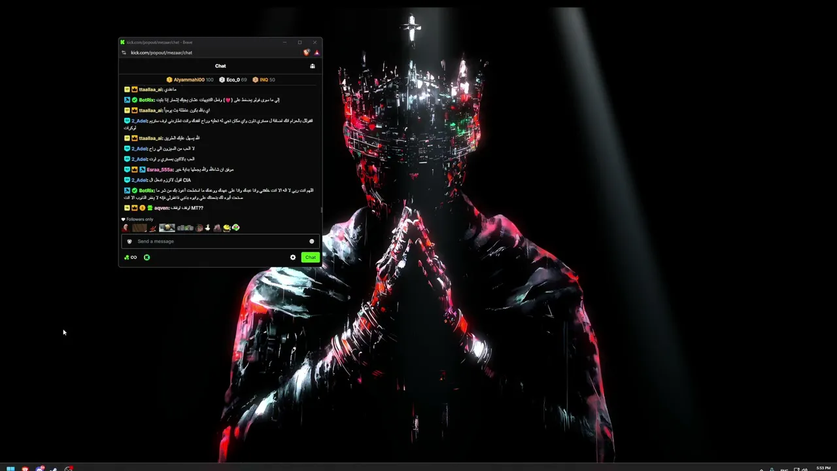This screenshot has height=471, width=837.
Task: Open the emoji picker in the message box
Action: click(311, 241)
